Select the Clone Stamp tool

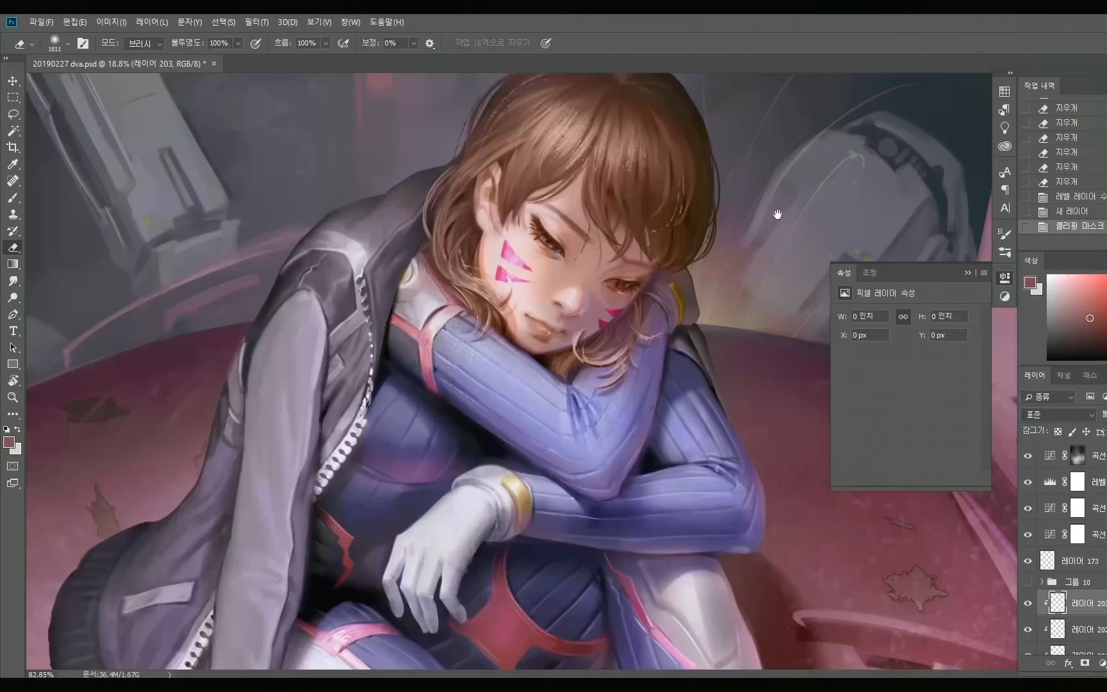13,215
